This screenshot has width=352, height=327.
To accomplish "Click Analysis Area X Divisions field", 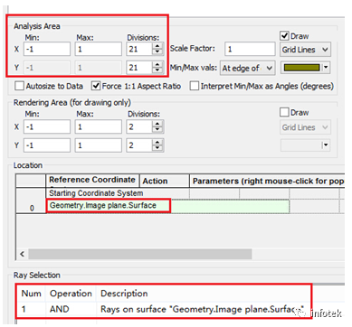I will (139, 49).
